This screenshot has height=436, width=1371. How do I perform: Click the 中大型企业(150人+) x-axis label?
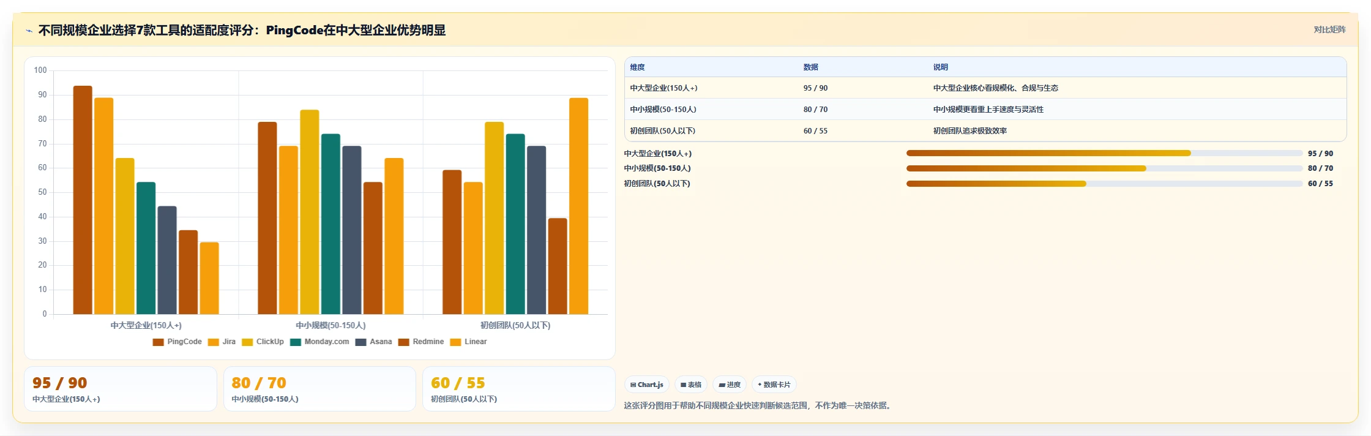pyautogui.click(x=146, y=325)
